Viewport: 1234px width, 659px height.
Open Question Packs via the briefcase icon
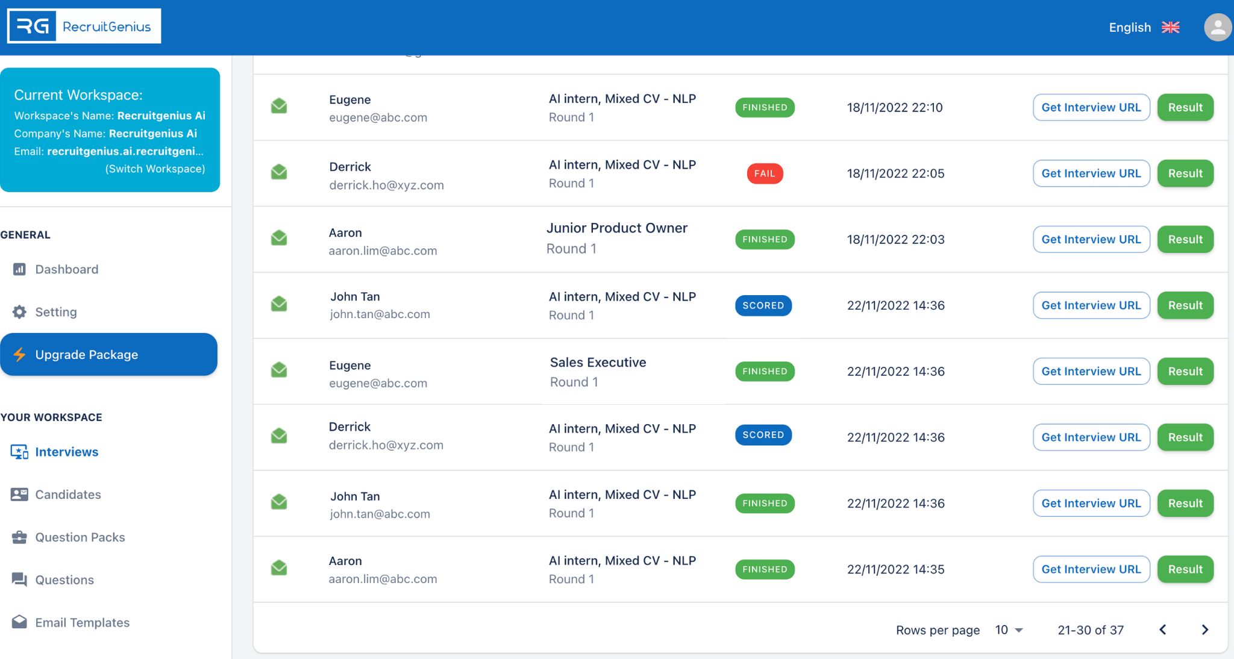(19, 537)
